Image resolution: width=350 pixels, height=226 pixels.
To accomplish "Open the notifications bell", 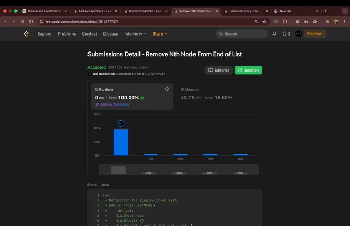I will coord(274,34).
